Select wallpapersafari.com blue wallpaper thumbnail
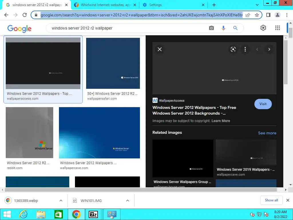Viewport: 293px width, 220px height. 113,63
